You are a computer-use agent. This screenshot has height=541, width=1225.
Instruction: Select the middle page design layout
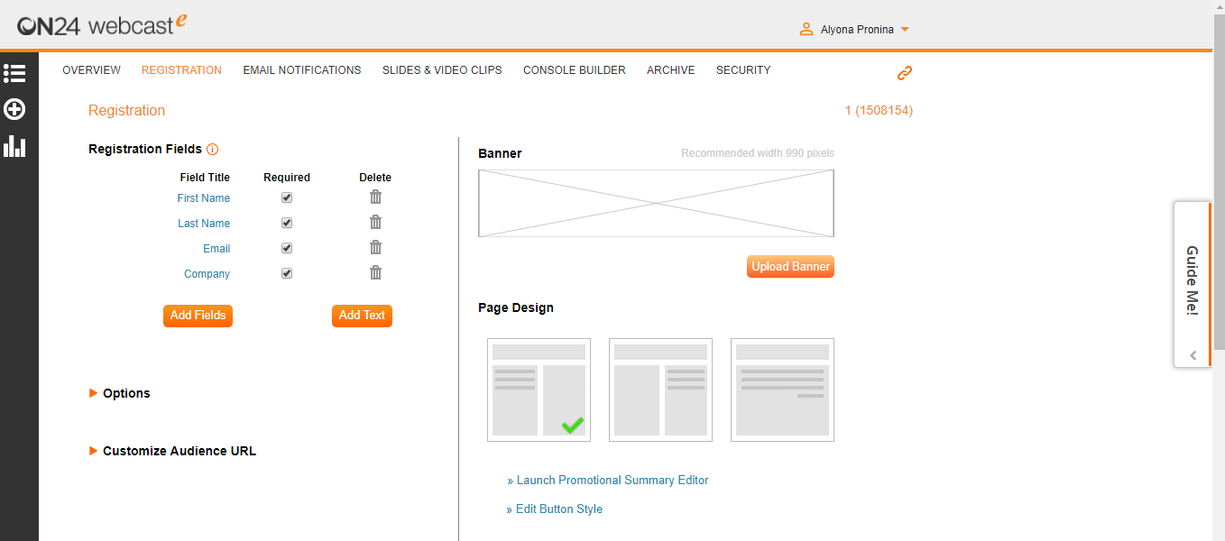tap(660, 390)
